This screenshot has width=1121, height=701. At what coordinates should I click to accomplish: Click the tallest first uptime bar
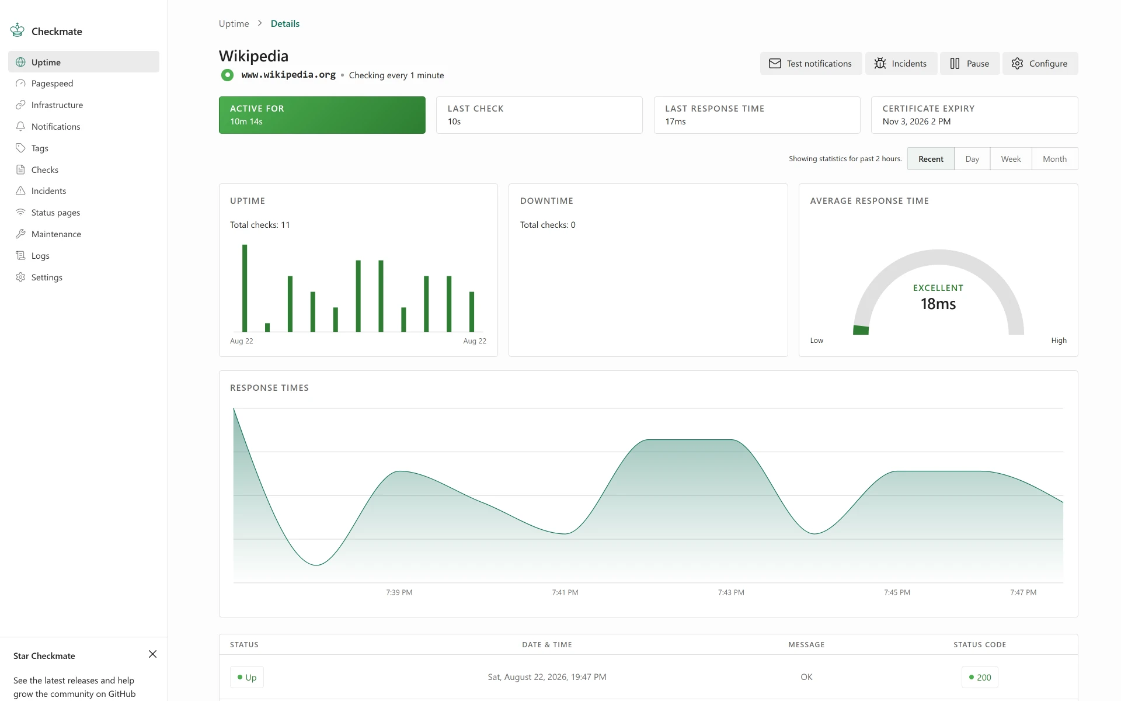245,288
